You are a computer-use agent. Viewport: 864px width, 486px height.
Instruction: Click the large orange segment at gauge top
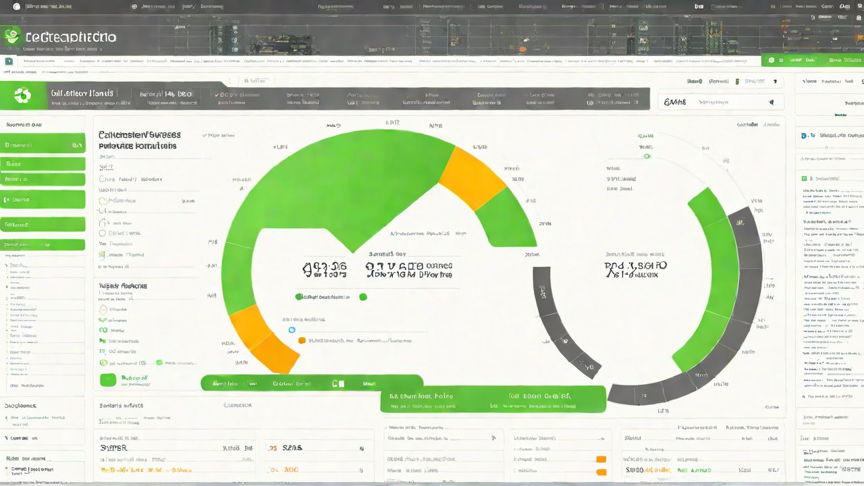(x=472, y=178)
